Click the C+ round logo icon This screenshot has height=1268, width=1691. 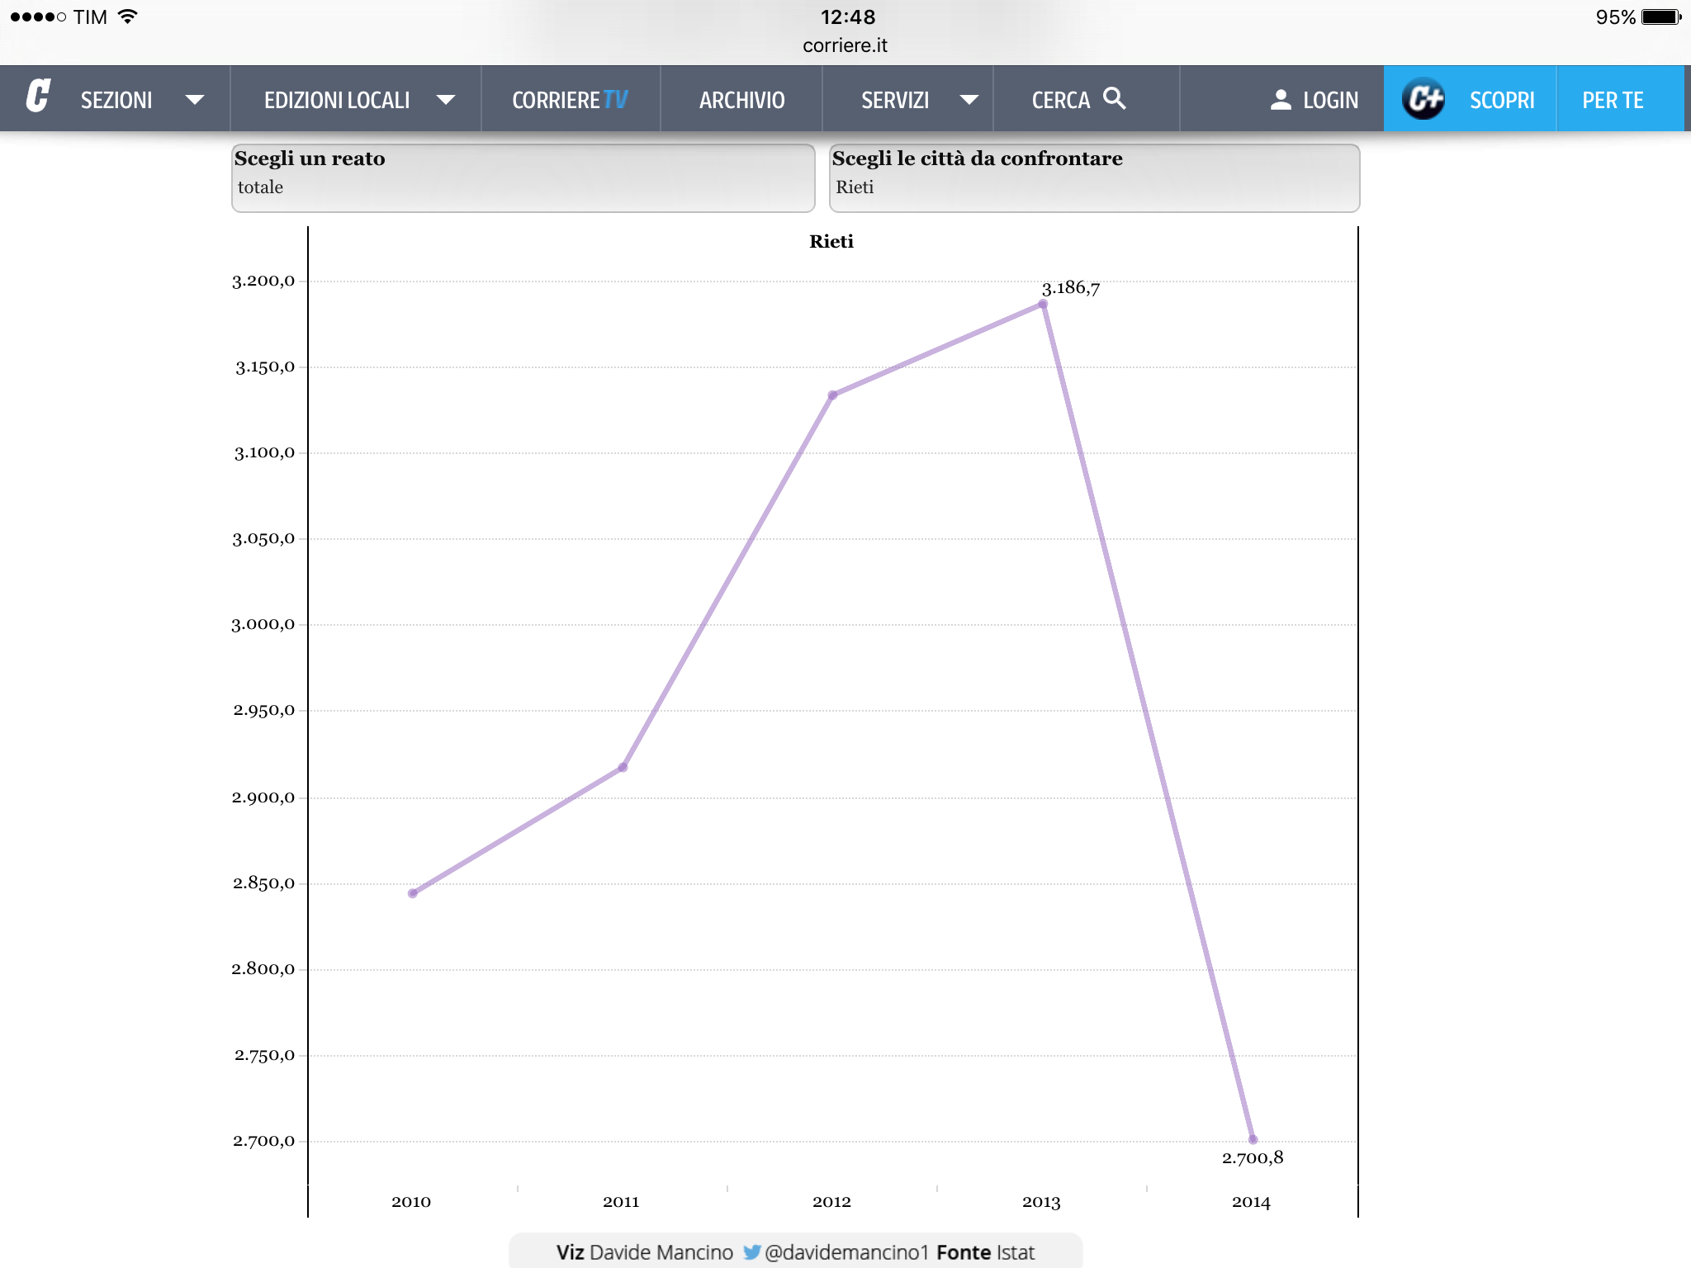(x=1423, y=99)
